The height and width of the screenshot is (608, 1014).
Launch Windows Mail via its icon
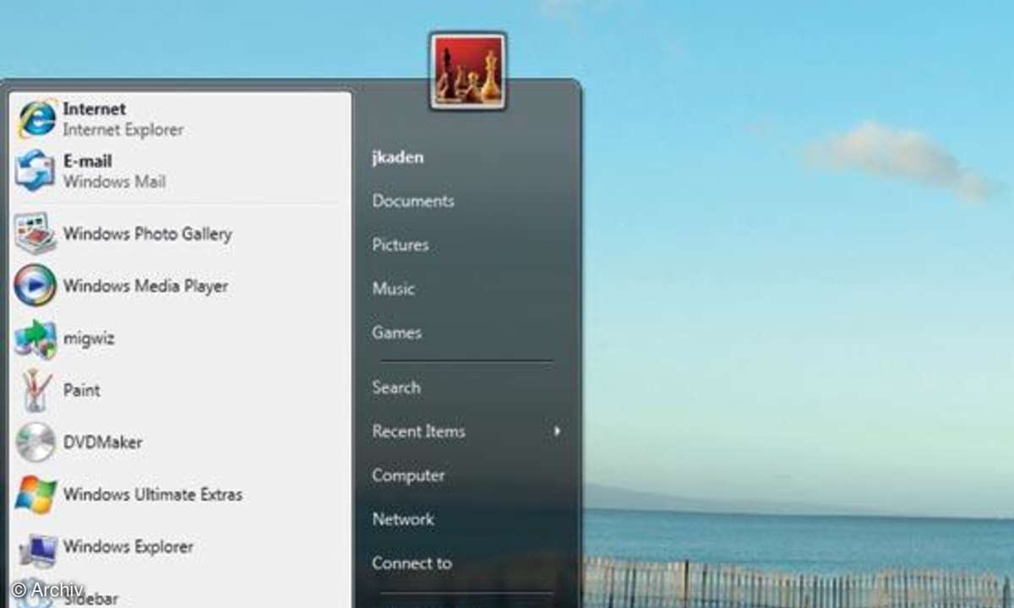[x=35, y=171]
